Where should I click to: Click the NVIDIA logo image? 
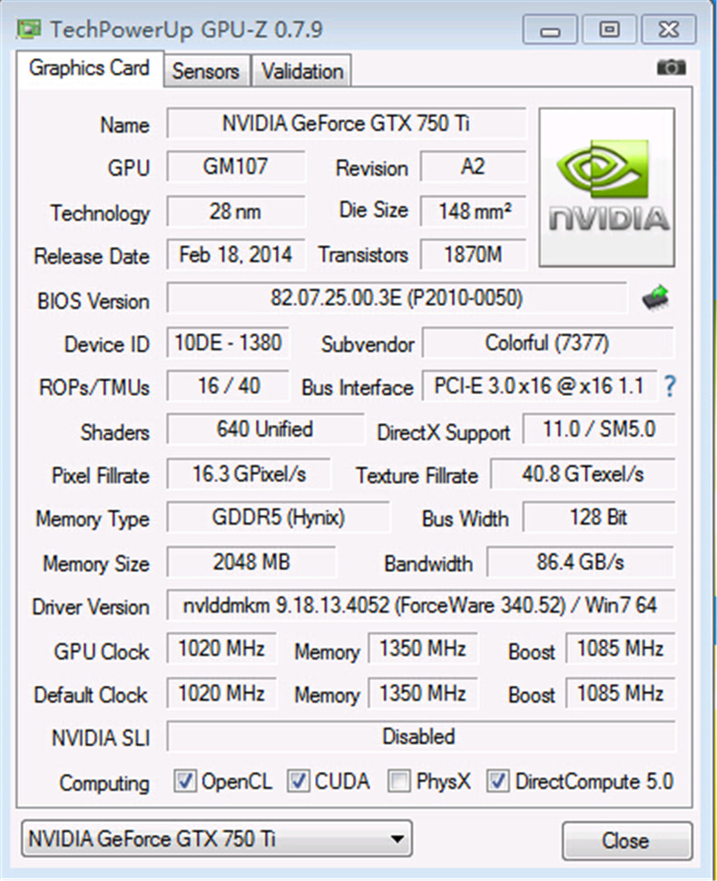tap(607, 188)
